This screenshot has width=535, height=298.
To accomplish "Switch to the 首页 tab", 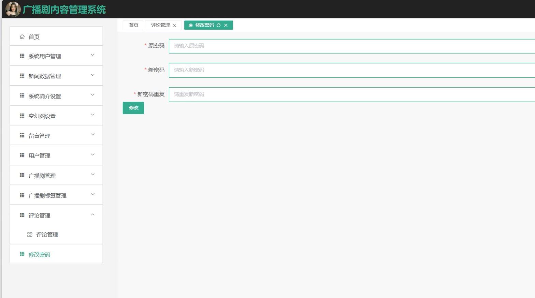I will [133, 25].
